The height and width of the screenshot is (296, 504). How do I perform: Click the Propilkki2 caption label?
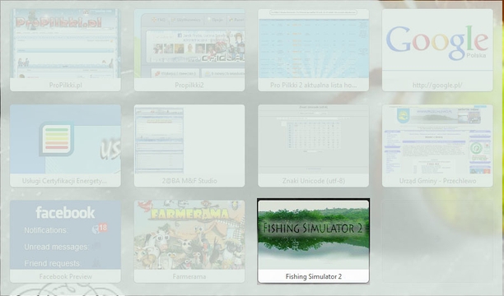[189, 85]
